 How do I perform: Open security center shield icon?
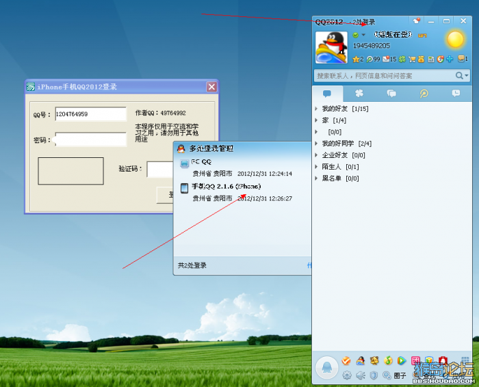tap(374, 375)
